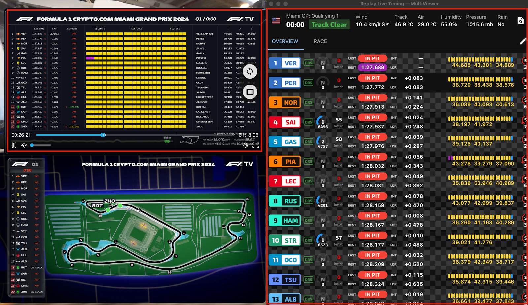Open video player settings gear

coord(246,145)
